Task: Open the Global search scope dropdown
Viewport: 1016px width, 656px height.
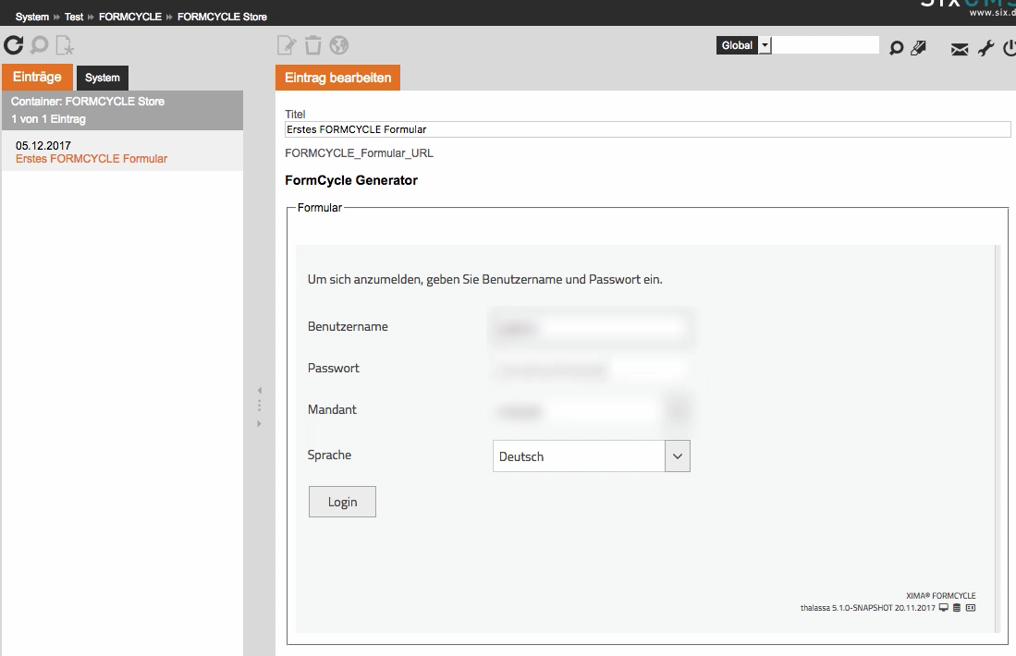Action: [x=765, y=45]
